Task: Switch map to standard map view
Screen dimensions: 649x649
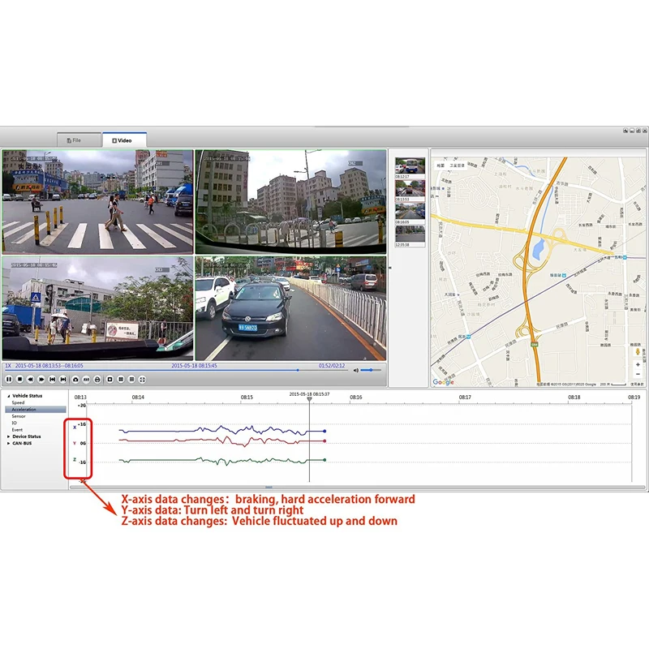Action: [x=441, y=165]
